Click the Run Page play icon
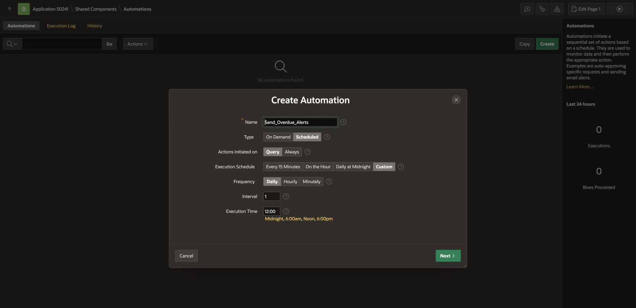Image resolution: width=636 pixels, height=308 pixels. click(619, 9)
